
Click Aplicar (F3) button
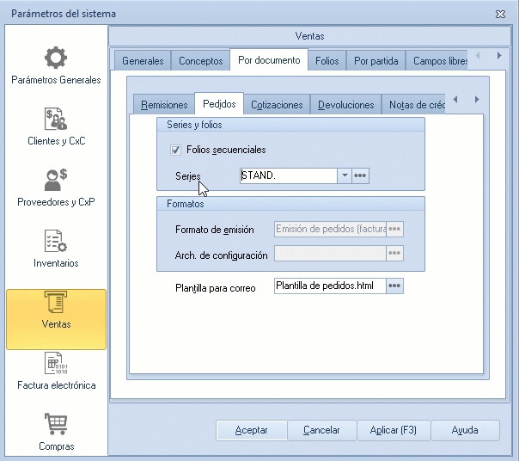point(393,430)
